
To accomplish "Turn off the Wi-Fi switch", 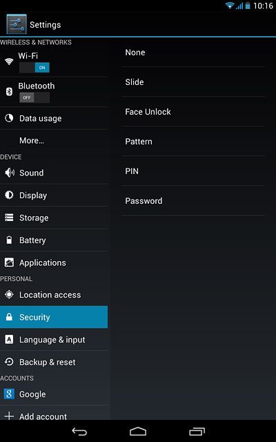I will pos(34,68).
